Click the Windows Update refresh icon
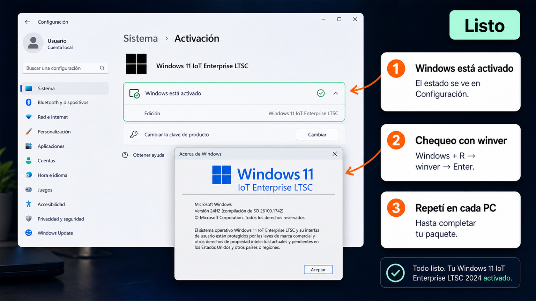The height and width of the screenshot is (301, 536). coord(29,233)
